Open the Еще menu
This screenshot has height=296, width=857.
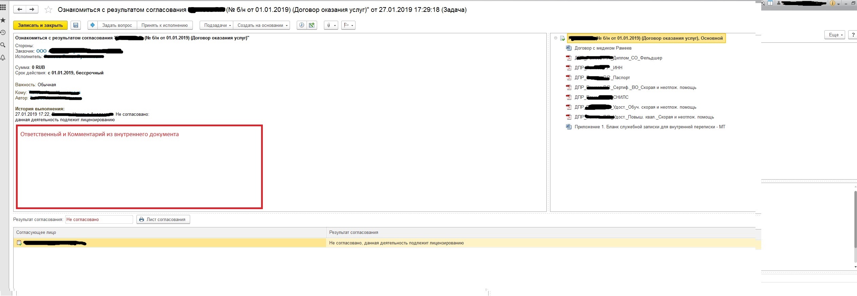coord(835,35)
